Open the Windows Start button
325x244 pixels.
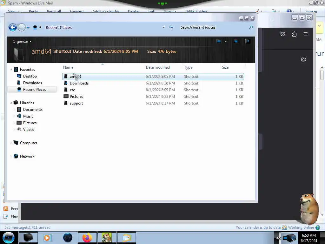9,238
